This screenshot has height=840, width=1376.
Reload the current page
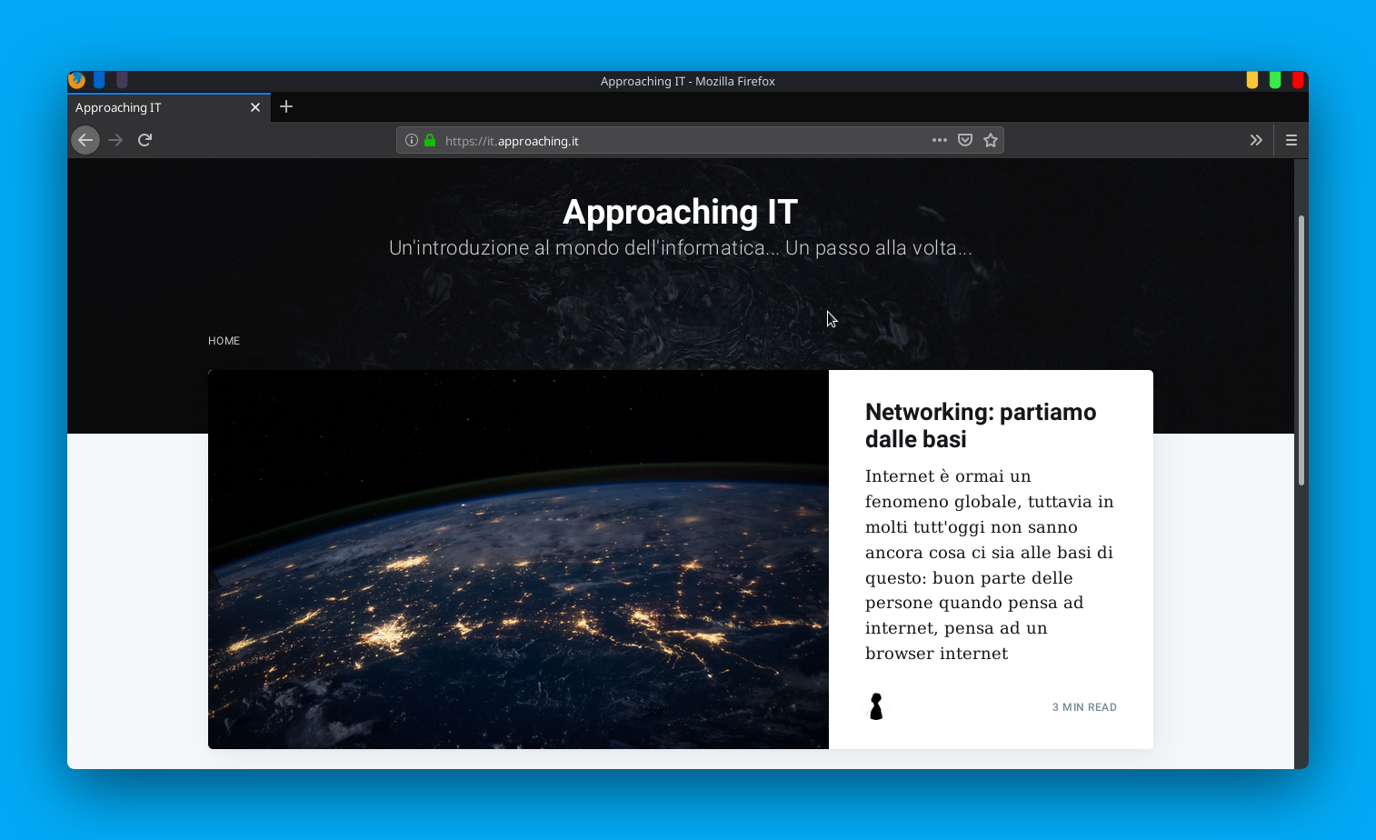(145, 140)
